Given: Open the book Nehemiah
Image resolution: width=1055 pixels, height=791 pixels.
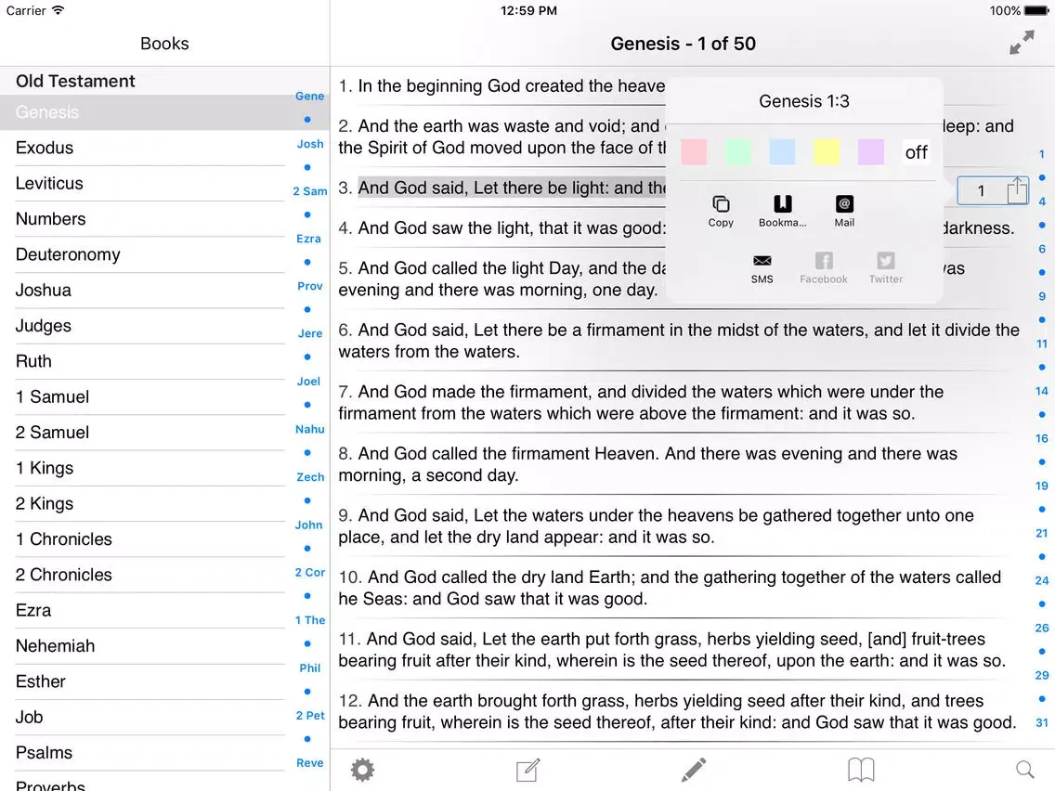Looking at the screenshot, I should tap(143, 647).
